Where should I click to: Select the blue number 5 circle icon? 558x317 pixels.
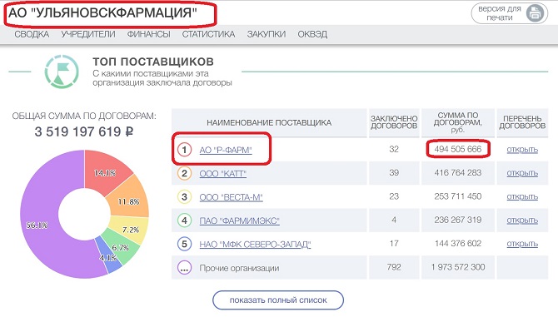tap(184, 244)
